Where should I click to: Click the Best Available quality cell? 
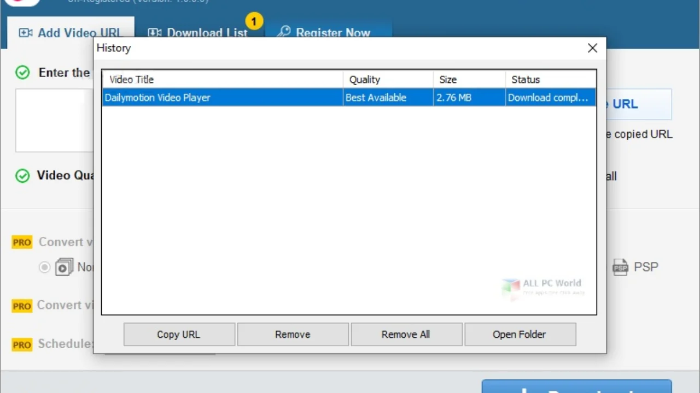point(388,98)
